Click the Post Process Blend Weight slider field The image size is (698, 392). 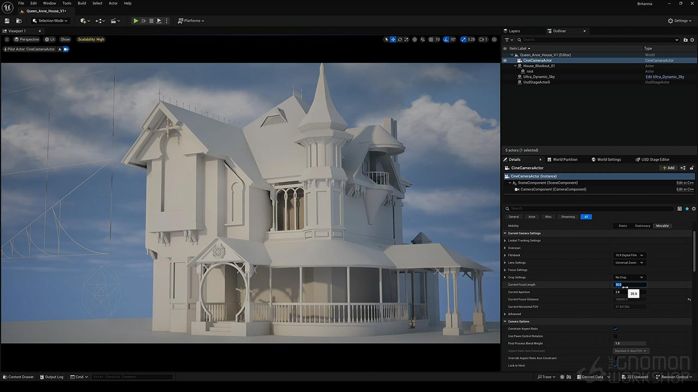pos(630,344)
